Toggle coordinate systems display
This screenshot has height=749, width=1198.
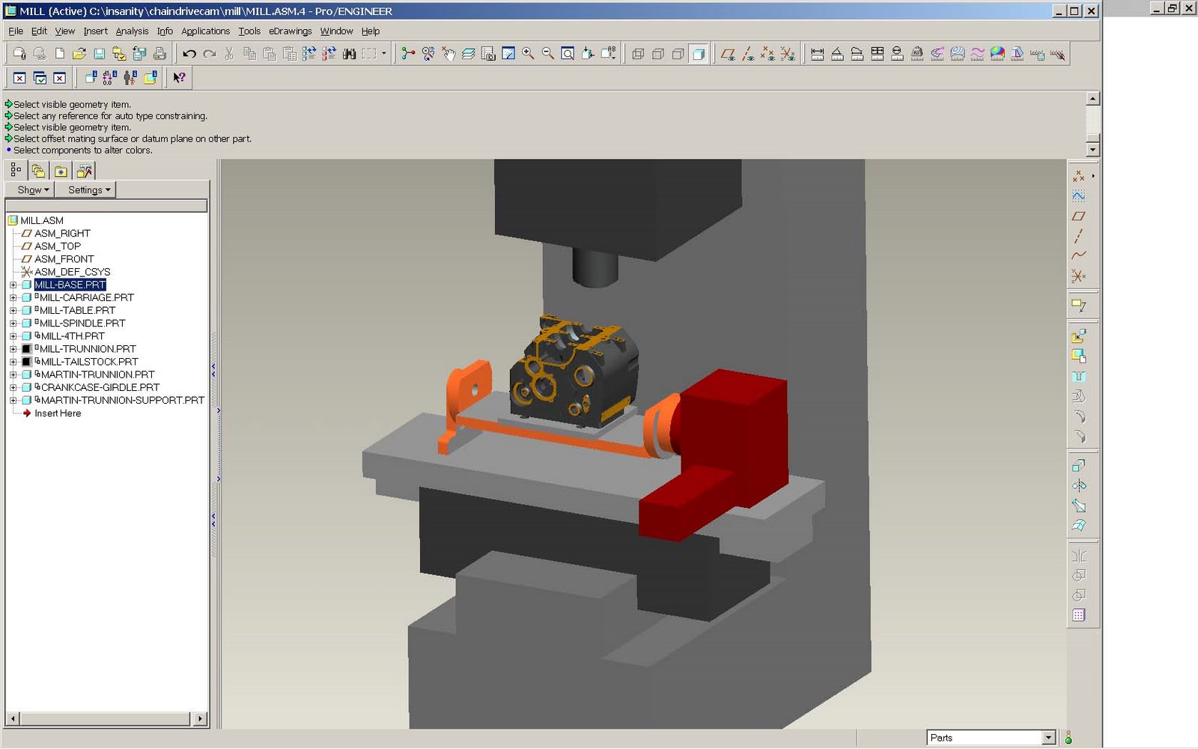coord(788,54)
